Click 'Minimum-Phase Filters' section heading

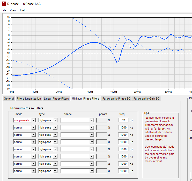27,108
